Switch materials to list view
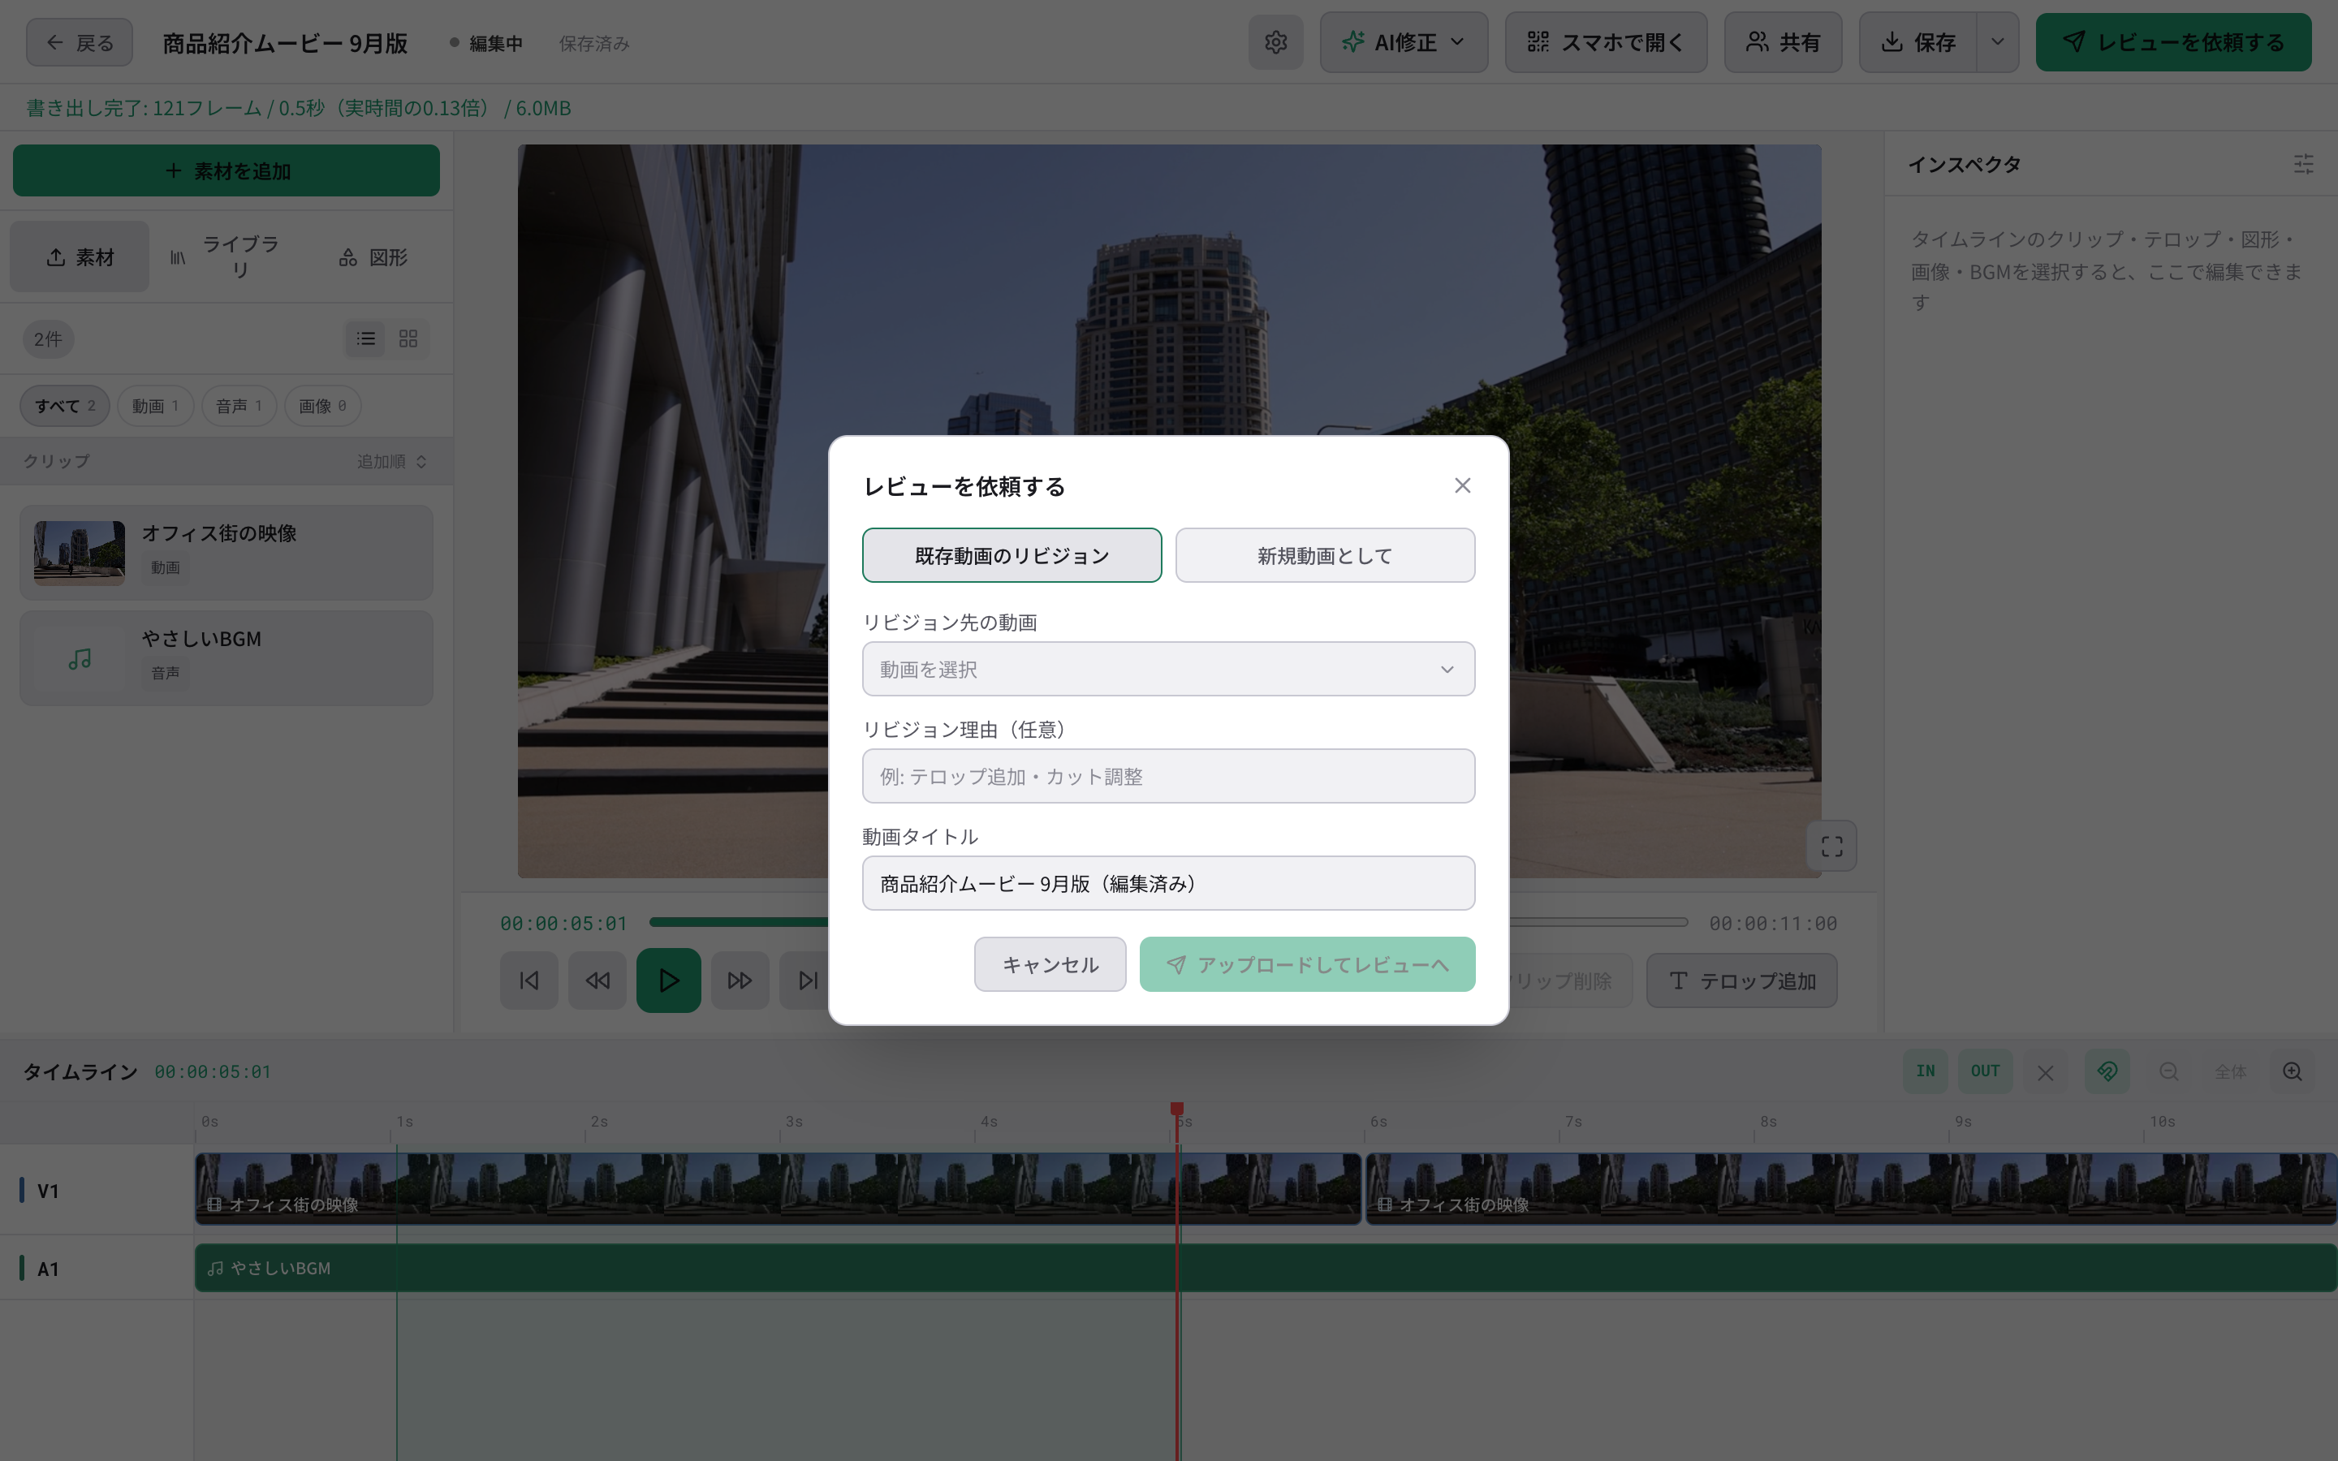The height and width of the screenshot is (1461, 2338). (365, 339)
